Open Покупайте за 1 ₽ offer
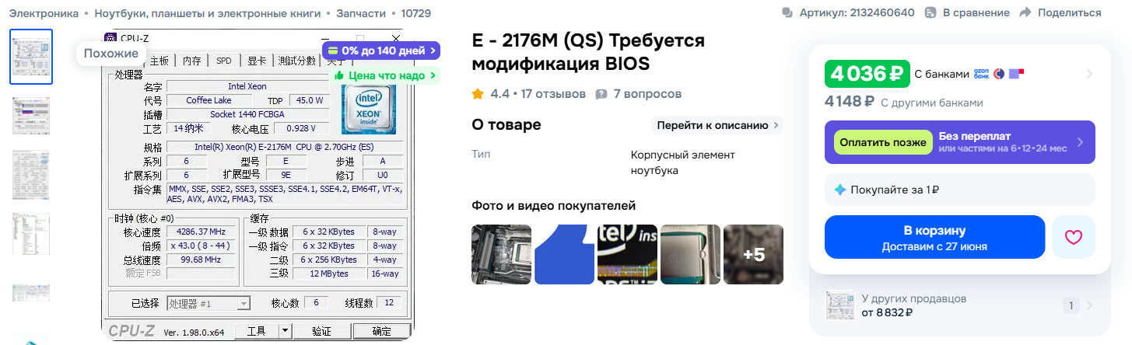This screenshot has width=1132, height=345. [960, 189]
